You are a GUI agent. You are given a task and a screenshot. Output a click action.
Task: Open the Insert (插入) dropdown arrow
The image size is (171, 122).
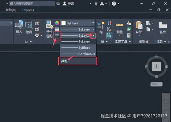coord(19,35)
